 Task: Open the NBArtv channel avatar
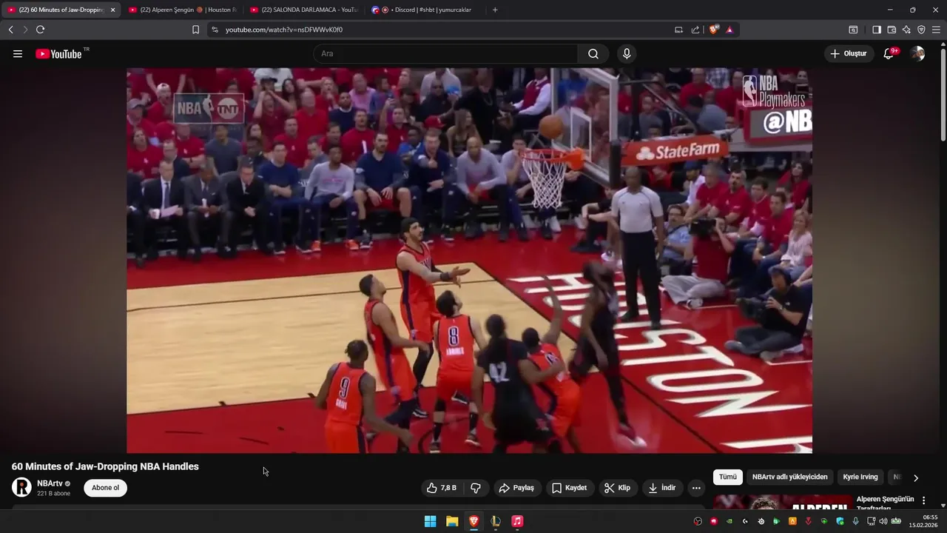[x=22, y=487]
